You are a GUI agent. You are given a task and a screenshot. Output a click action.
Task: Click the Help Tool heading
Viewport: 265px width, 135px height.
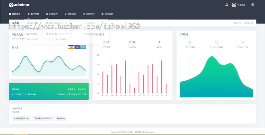(17, 108)
